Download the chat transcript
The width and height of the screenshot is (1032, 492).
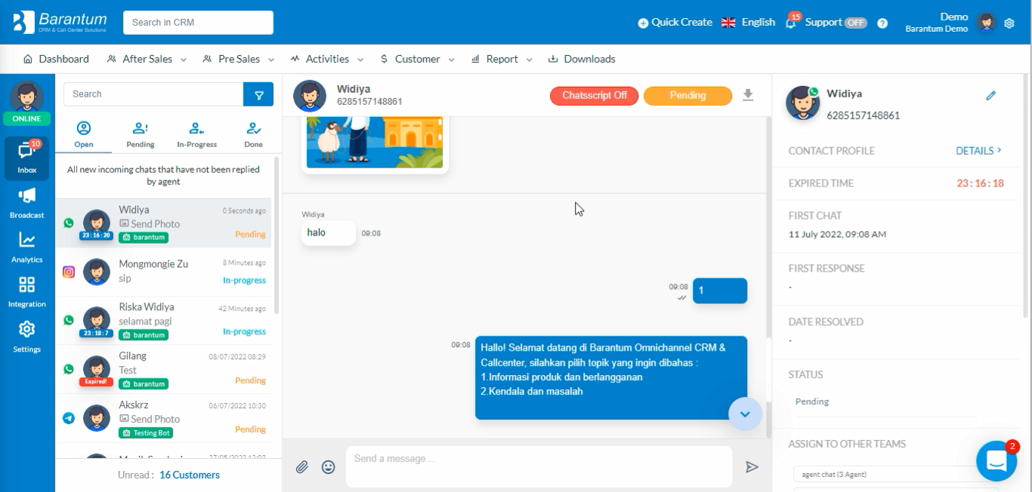tap(748, 95)
